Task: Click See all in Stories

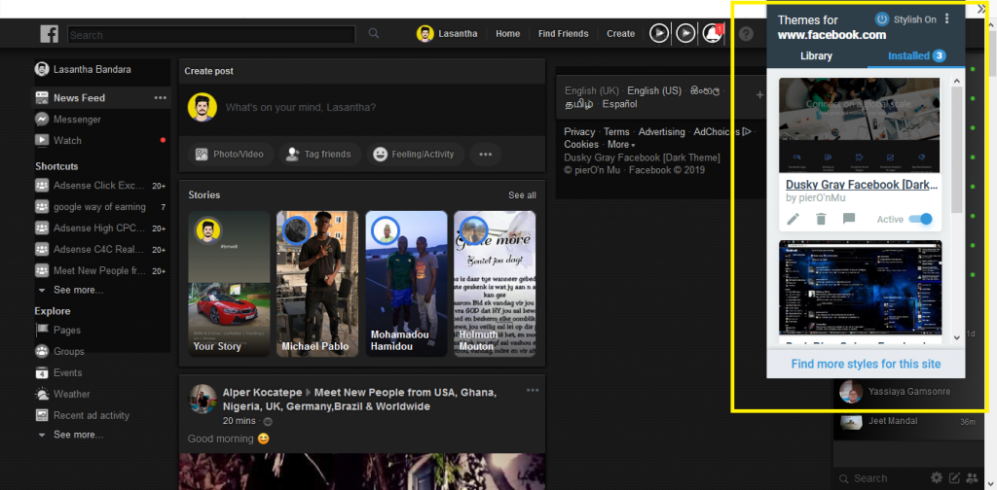Action: [x=522, y=194]
